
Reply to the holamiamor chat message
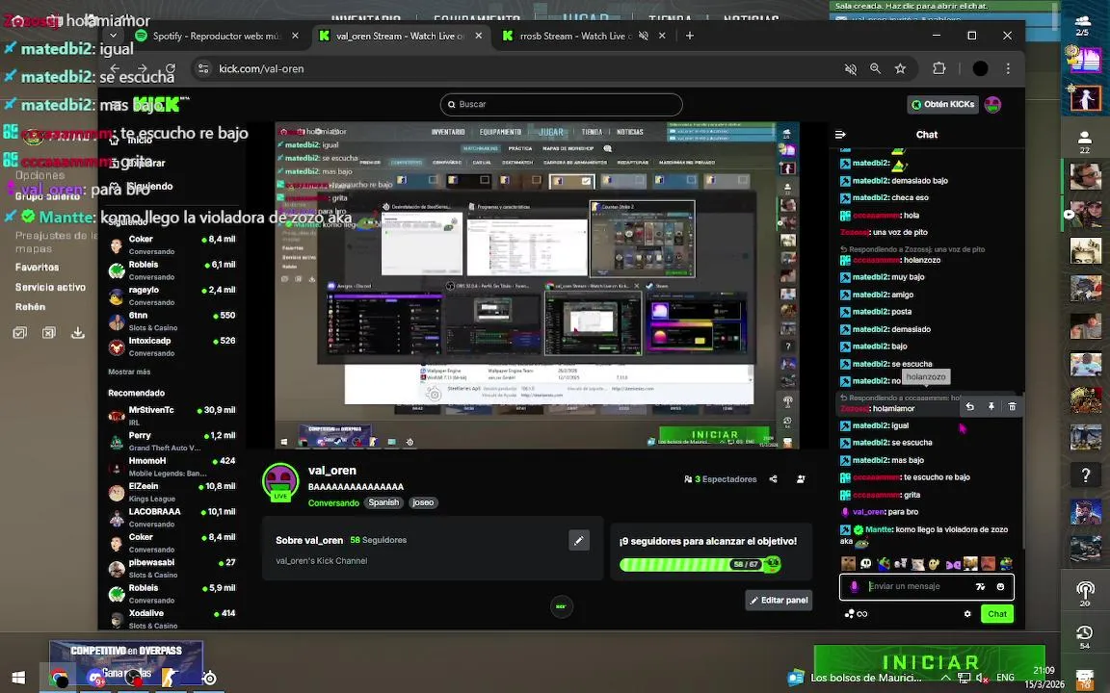970,406
